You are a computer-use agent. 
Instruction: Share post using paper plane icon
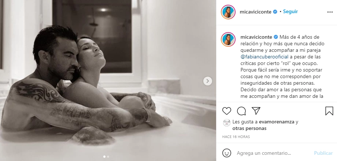click(256, 111)
